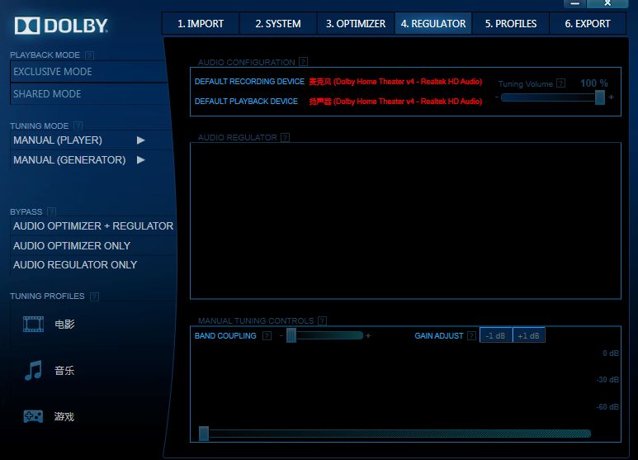The width and height of the screenshot is (638, 460).
Task: Select Exclusive Mode playback
Action: coord(88,72)
